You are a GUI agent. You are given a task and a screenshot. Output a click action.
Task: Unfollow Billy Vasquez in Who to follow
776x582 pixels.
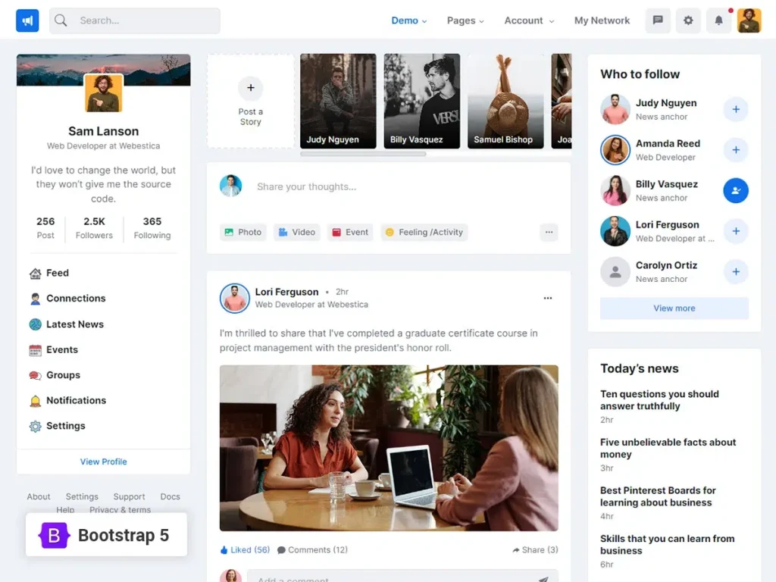coord(735,190)
